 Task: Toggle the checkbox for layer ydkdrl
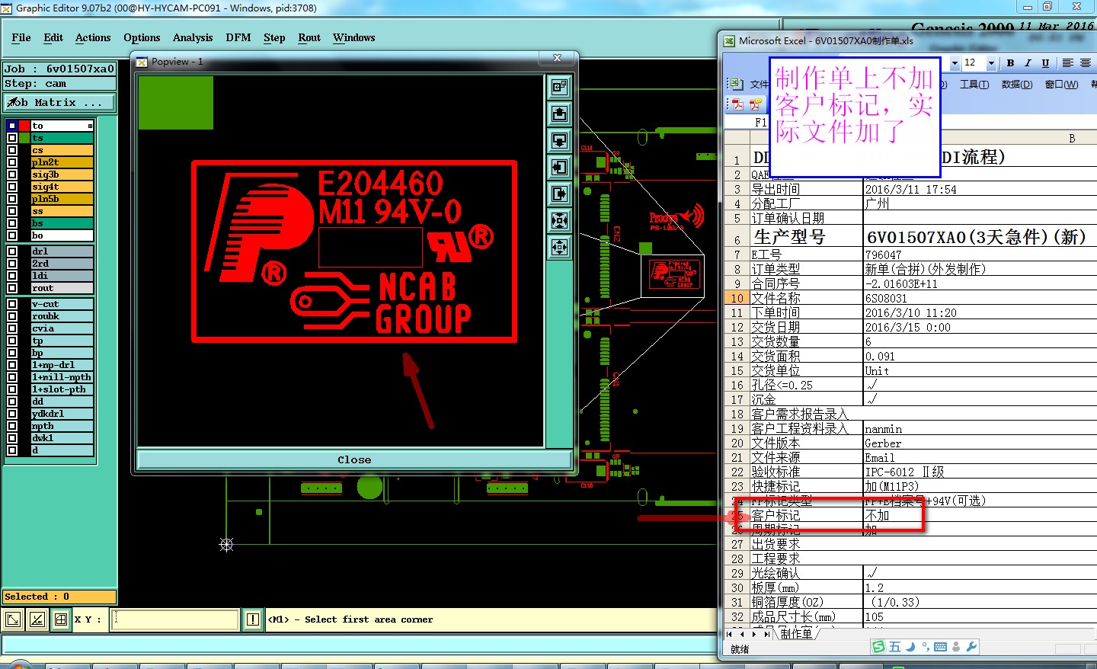12,414
